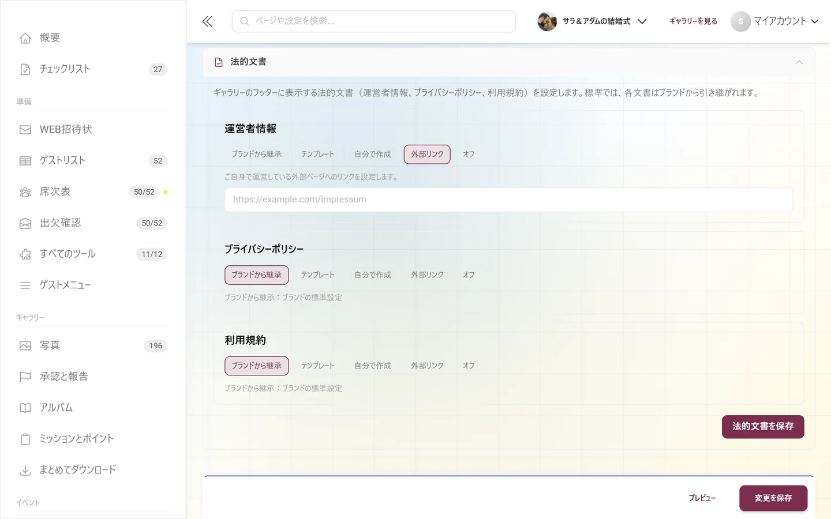This screenshot has width=831, height=519.
Task: Click the 概要 home icon
Action: coord(25,38)
